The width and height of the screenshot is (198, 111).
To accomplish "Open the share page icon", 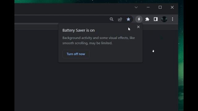I will pos(120,19).
